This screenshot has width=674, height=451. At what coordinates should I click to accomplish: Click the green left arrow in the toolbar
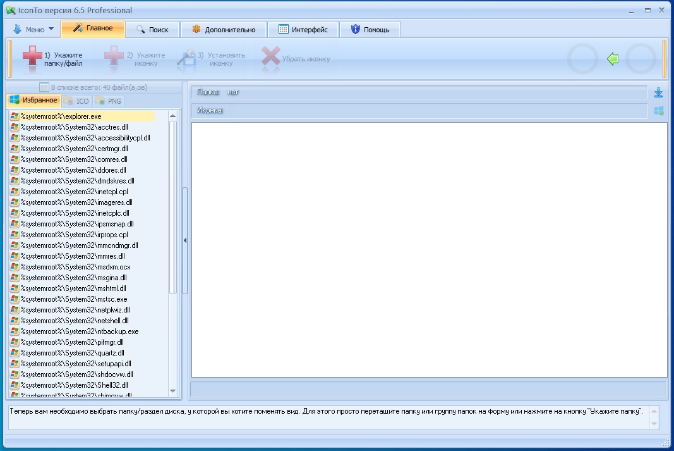pyautogui.click(x=613, y=59)
